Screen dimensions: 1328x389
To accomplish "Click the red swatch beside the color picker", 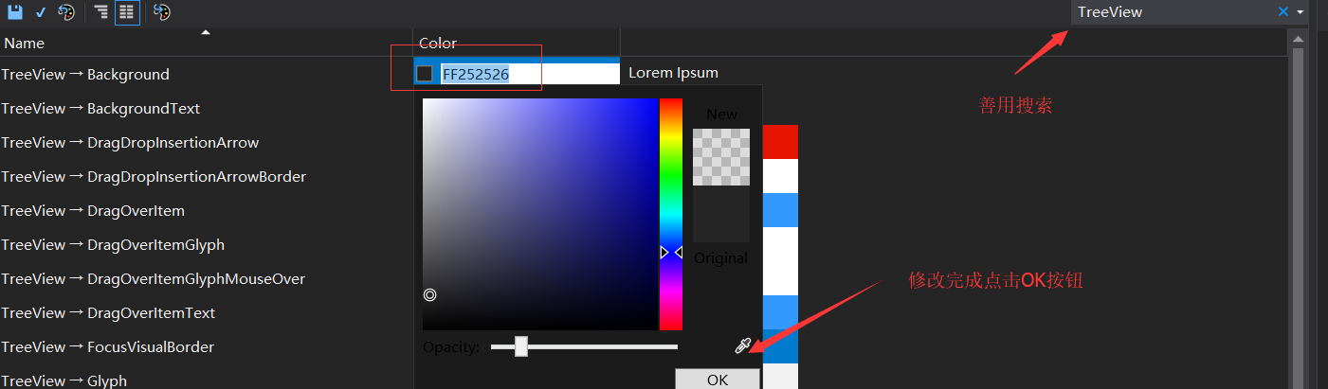I will coord(780,142).
